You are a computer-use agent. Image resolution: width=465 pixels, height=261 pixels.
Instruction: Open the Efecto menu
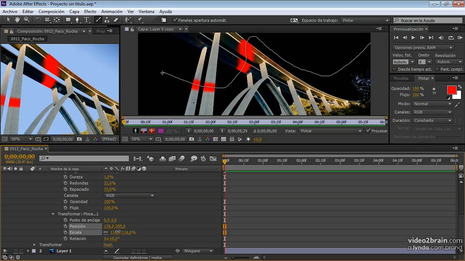(x=90, y=12)
